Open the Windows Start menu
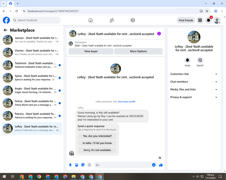 click(x=4, y=176)
